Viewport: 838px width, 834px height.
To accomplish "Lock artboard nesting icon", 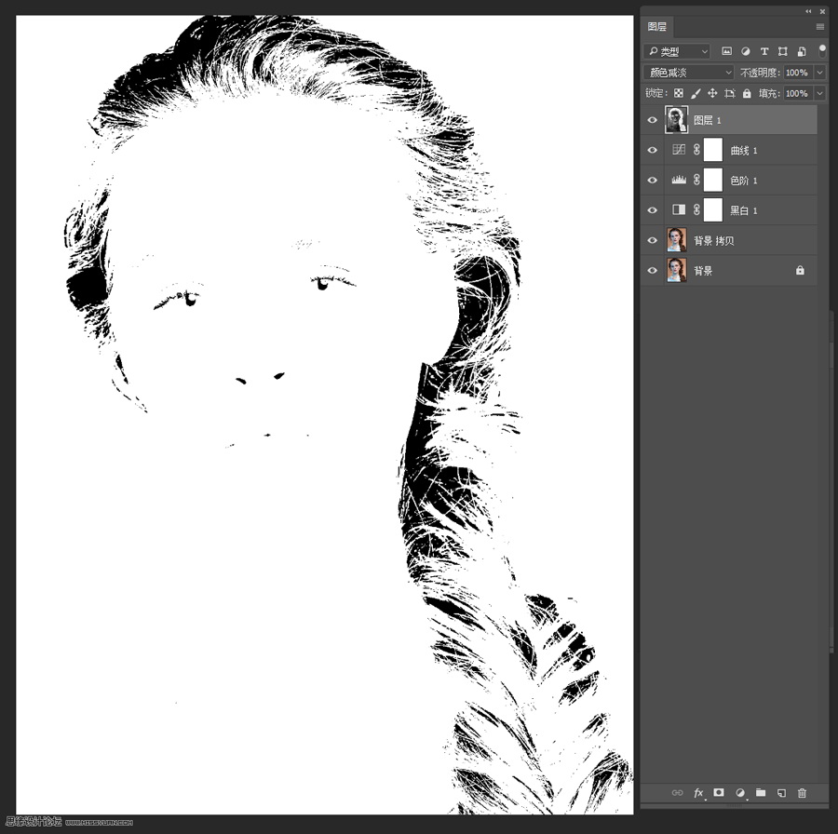I will [x=729, y=93].
